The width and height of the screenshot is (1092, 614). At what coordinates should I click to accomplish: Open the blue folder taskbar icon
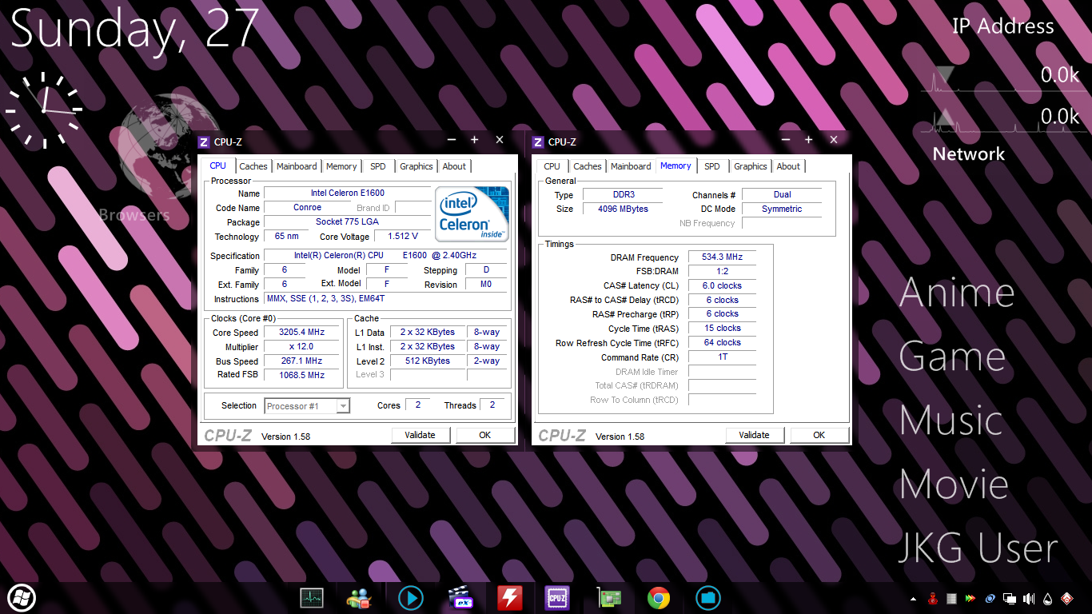[708, 597]
